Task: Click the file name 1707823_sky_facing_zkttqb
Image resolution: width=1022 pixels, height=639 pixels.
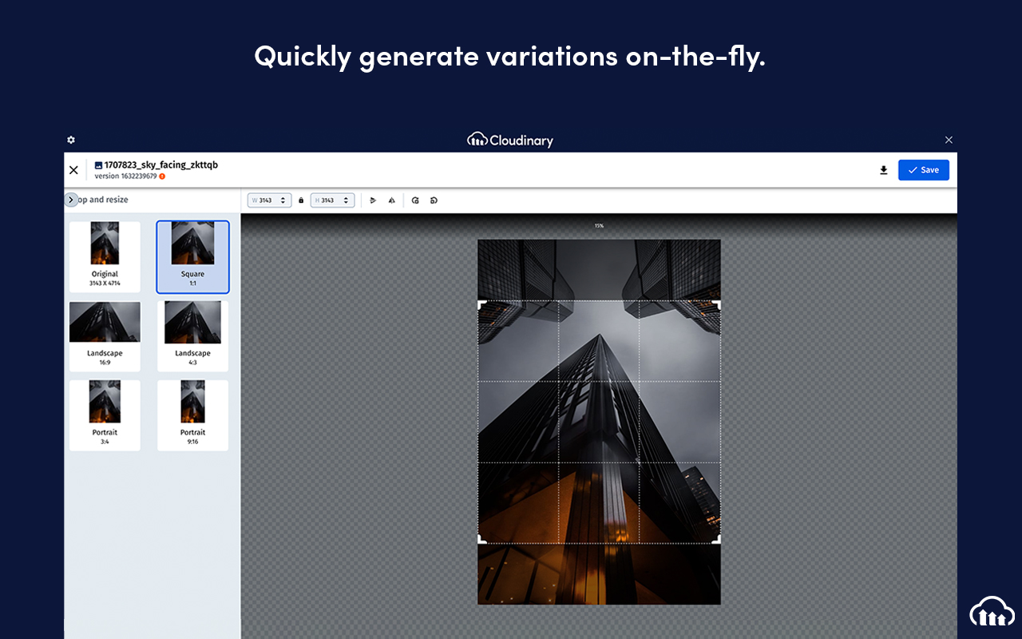Action: [x=160, y=165]
